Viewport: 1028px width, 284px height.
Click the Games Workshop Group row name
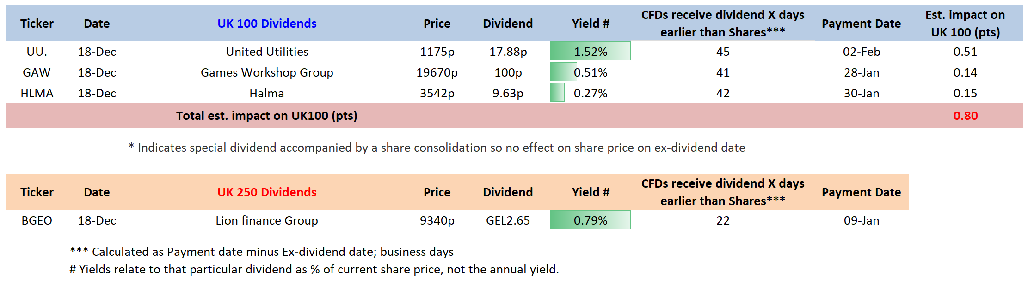pos(267,72)
